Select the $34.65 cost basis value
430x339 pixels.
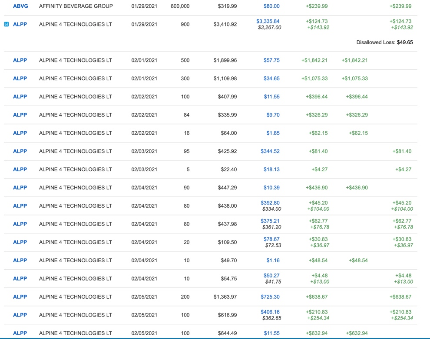click(x=271, y=78)
